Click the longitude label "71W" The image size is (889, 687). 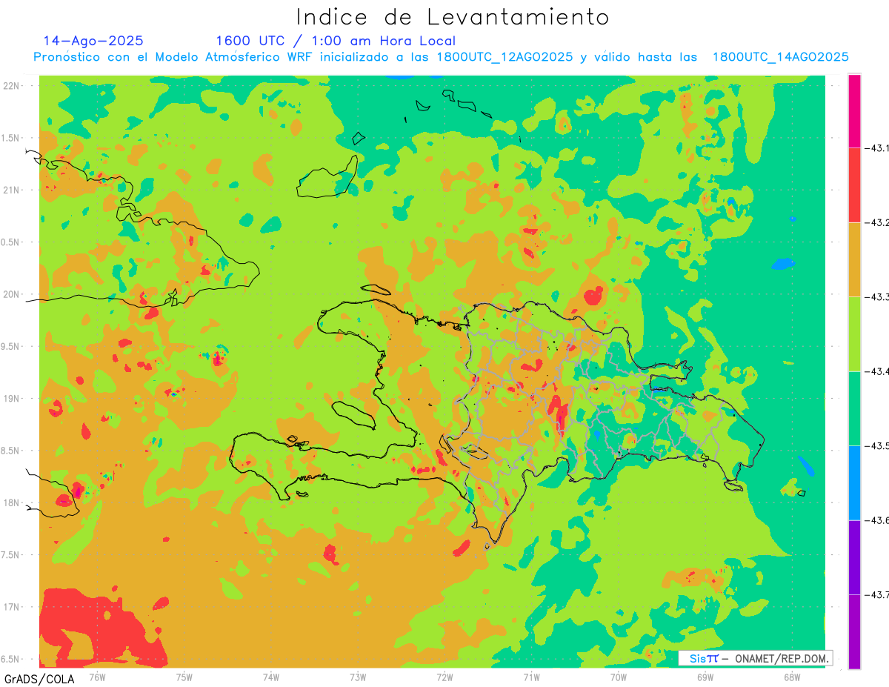click(531, 677)
